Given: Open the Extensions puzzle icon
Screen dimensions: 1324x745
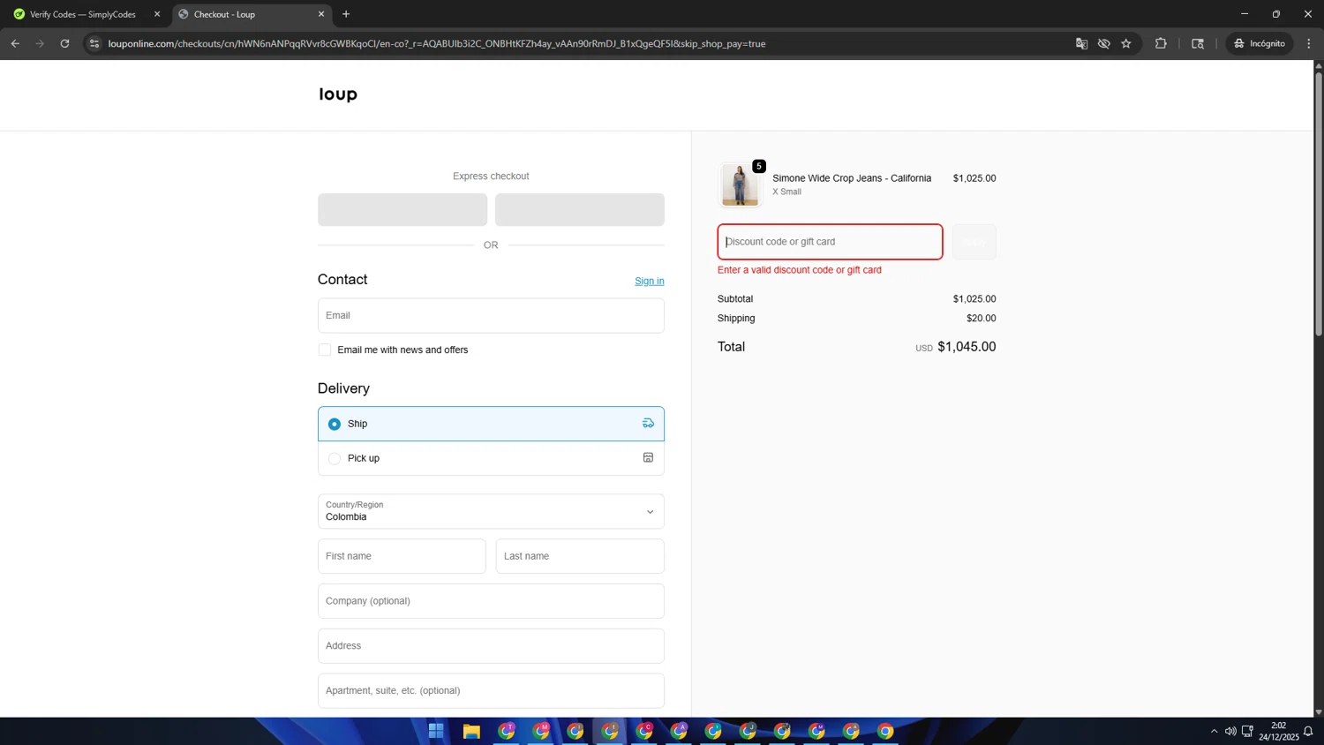Looking at the screenshot, I should click(1161, 43).
